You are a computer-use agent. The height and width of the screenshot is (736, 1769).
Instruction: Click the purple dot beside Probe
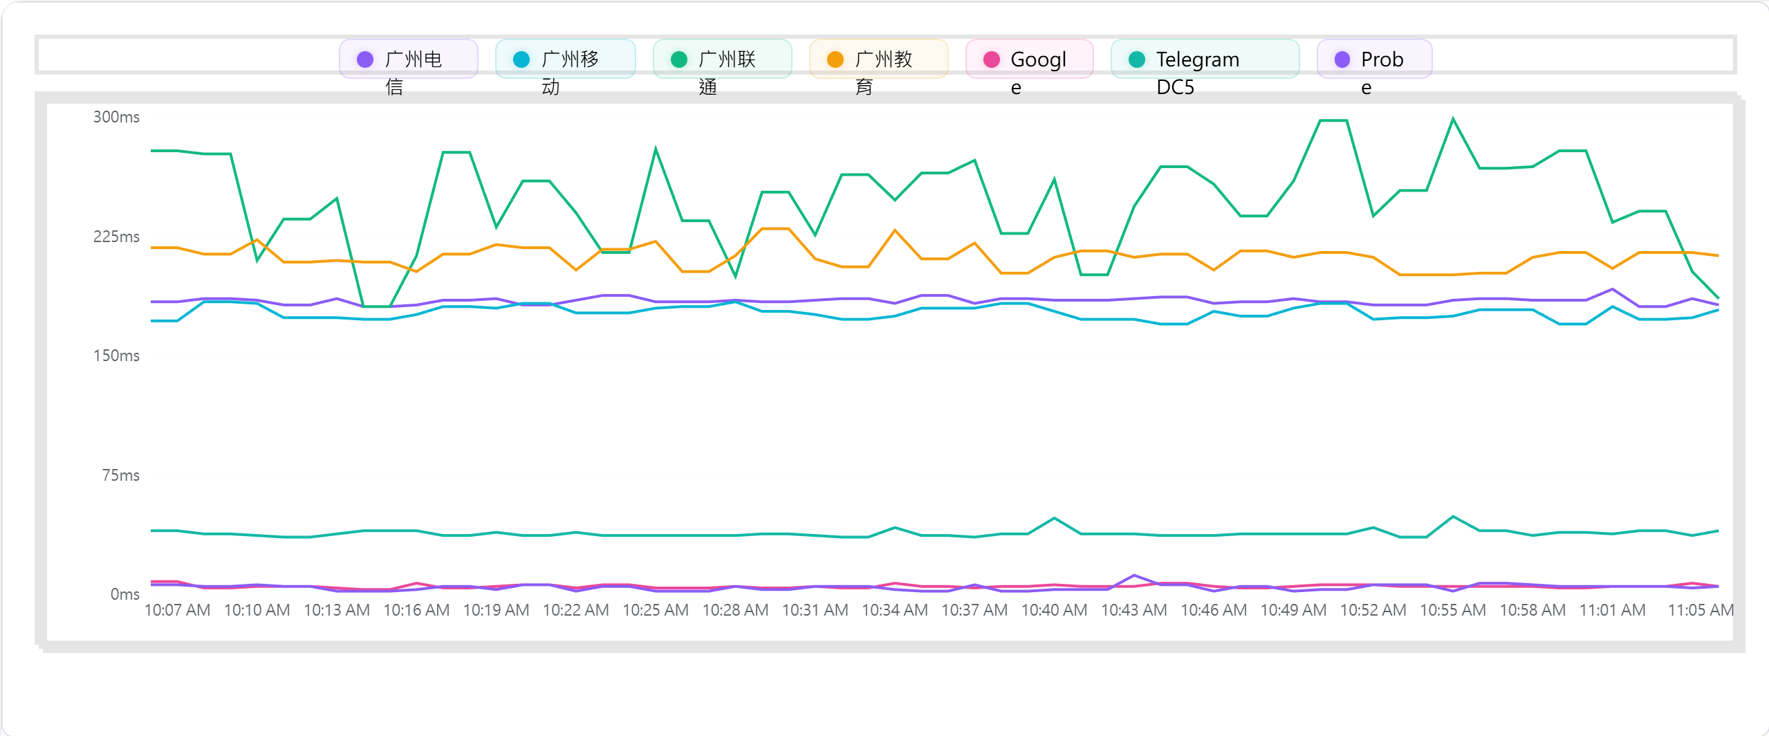(x=1342, y=59)
